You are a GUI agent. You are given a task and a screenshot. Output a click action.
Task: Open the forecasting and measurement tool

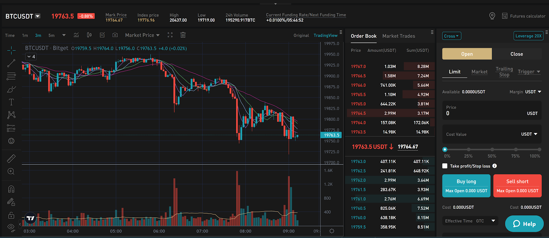tap(11, 128)
